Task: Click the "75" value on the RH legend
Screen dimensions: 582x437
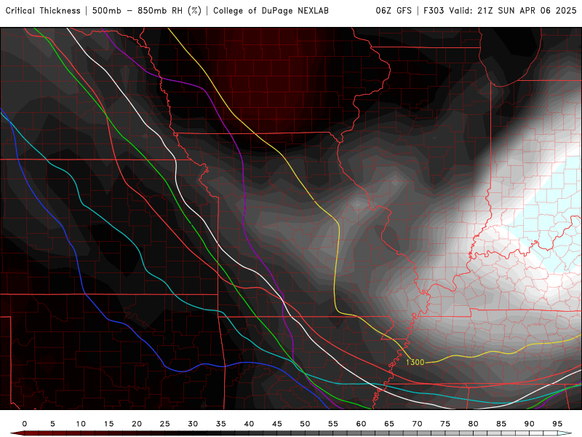Action: [x=445, y=424]
